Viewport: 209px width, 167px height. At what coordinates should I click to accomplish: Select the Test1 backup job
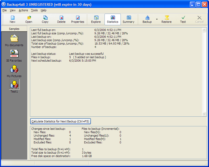14,86
